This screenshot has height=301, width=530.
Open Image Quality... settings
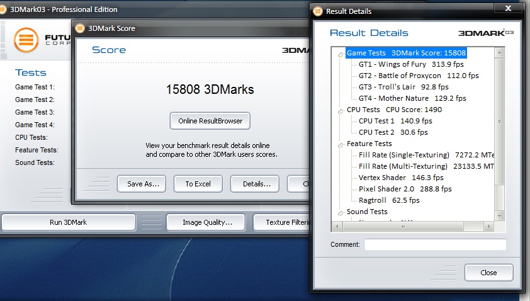[207, 222]
